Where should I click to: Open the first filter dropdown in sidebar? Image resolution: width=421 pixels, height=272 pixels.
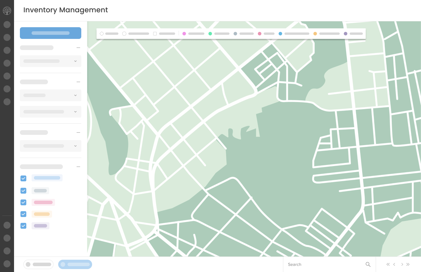[x=51, y=61]
